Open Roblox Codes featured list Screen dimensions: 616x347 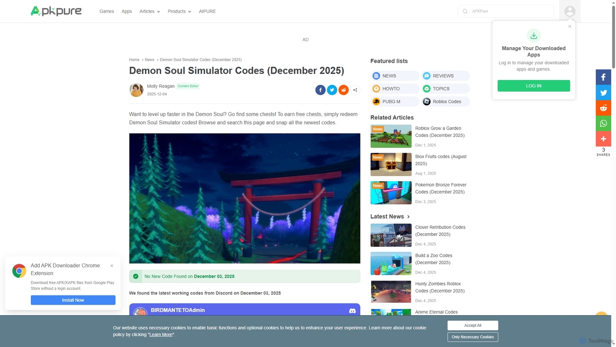(446, 102)
